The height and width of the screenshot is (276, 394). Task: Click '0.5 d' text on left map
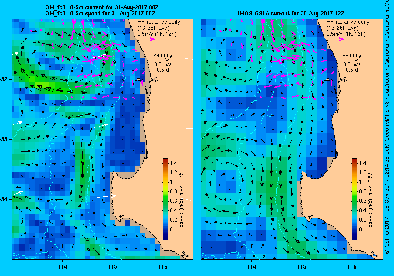163,70
